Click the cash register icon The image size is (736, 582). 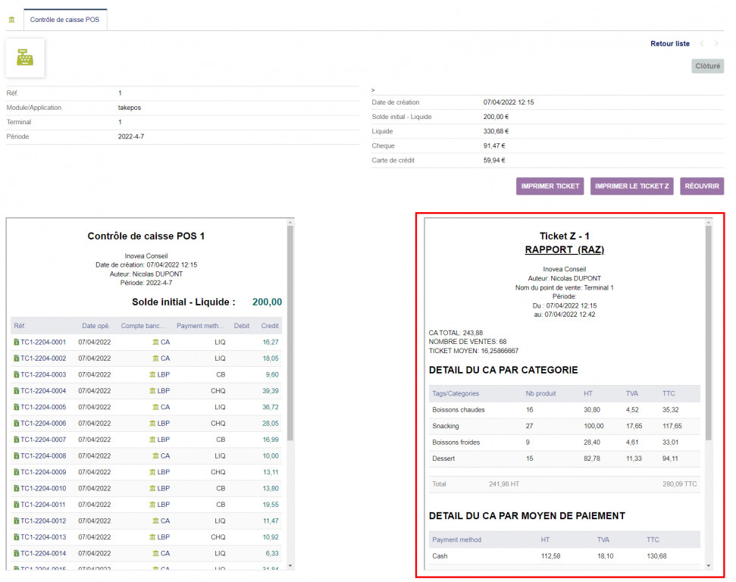click(25, 58)
